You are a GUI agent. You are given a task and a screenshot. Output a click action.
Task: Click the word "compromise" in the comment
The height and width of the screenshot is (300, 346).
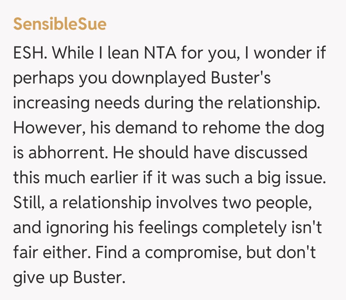click(x=193, y=253)
